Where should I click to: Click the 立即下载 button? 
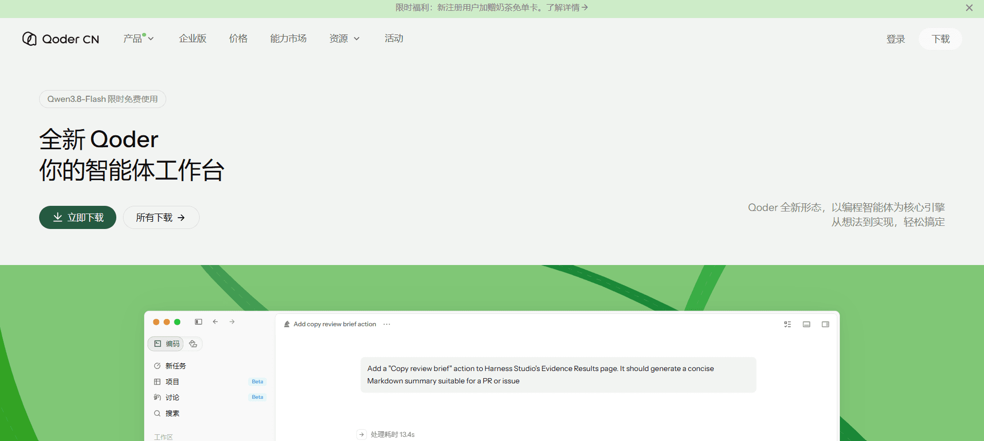coord(78,218)
